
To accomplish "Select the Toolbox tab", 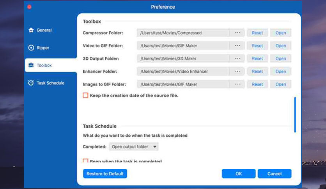I will click(51, 65).
